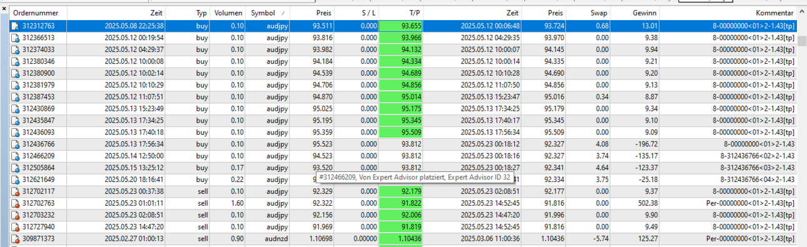807x247 pixels.
Task: Select the loss value -25.18
Action: [x=647, y=180]
